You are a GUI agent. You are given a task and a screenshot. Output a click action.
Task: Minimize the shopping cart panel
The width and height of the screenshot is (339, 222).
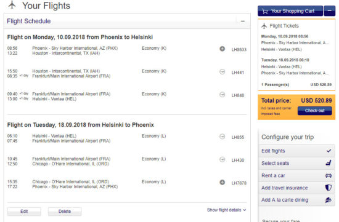pyautogui.click(x=330, y=11)
